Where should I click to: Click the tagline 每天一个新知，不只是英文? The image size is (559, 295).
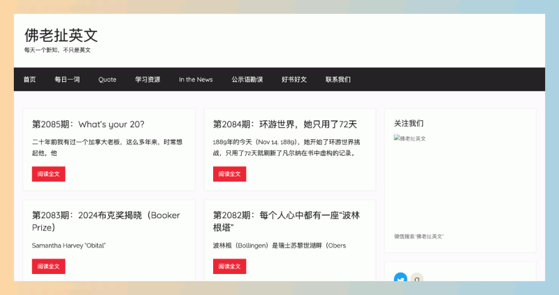coord(57,50)
